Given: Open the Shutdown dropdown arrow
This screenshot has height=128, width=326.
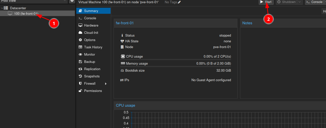Looking at the screenshot, I should [300, 2].
